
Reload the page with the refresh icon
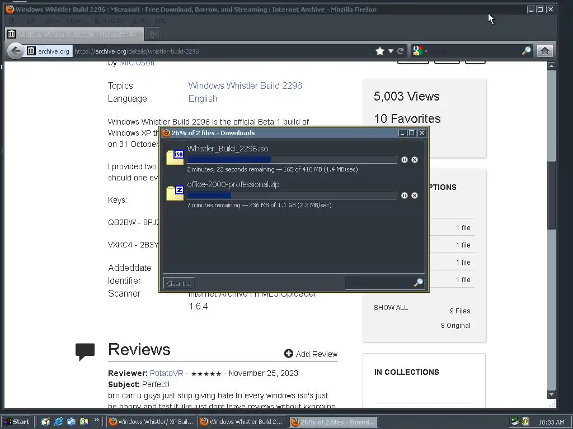pos(400,51)
